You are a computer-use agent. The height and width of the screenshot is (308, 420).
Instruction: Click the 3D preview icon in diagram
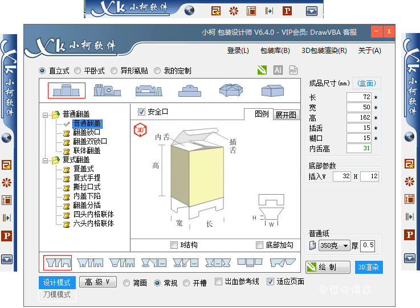(139, 130)
